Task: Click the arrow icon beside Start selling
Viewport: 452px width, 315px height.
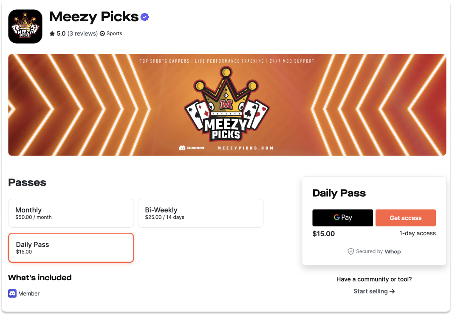Action: [393, 291]
